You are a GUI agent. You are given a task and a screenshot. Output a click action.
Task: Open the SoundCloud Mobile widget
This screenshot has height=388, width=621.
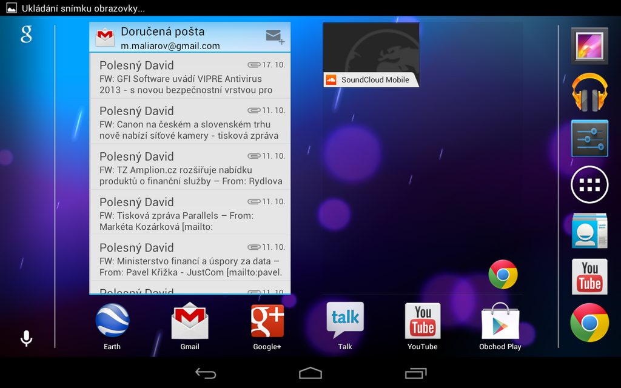(x=371, y=55)
